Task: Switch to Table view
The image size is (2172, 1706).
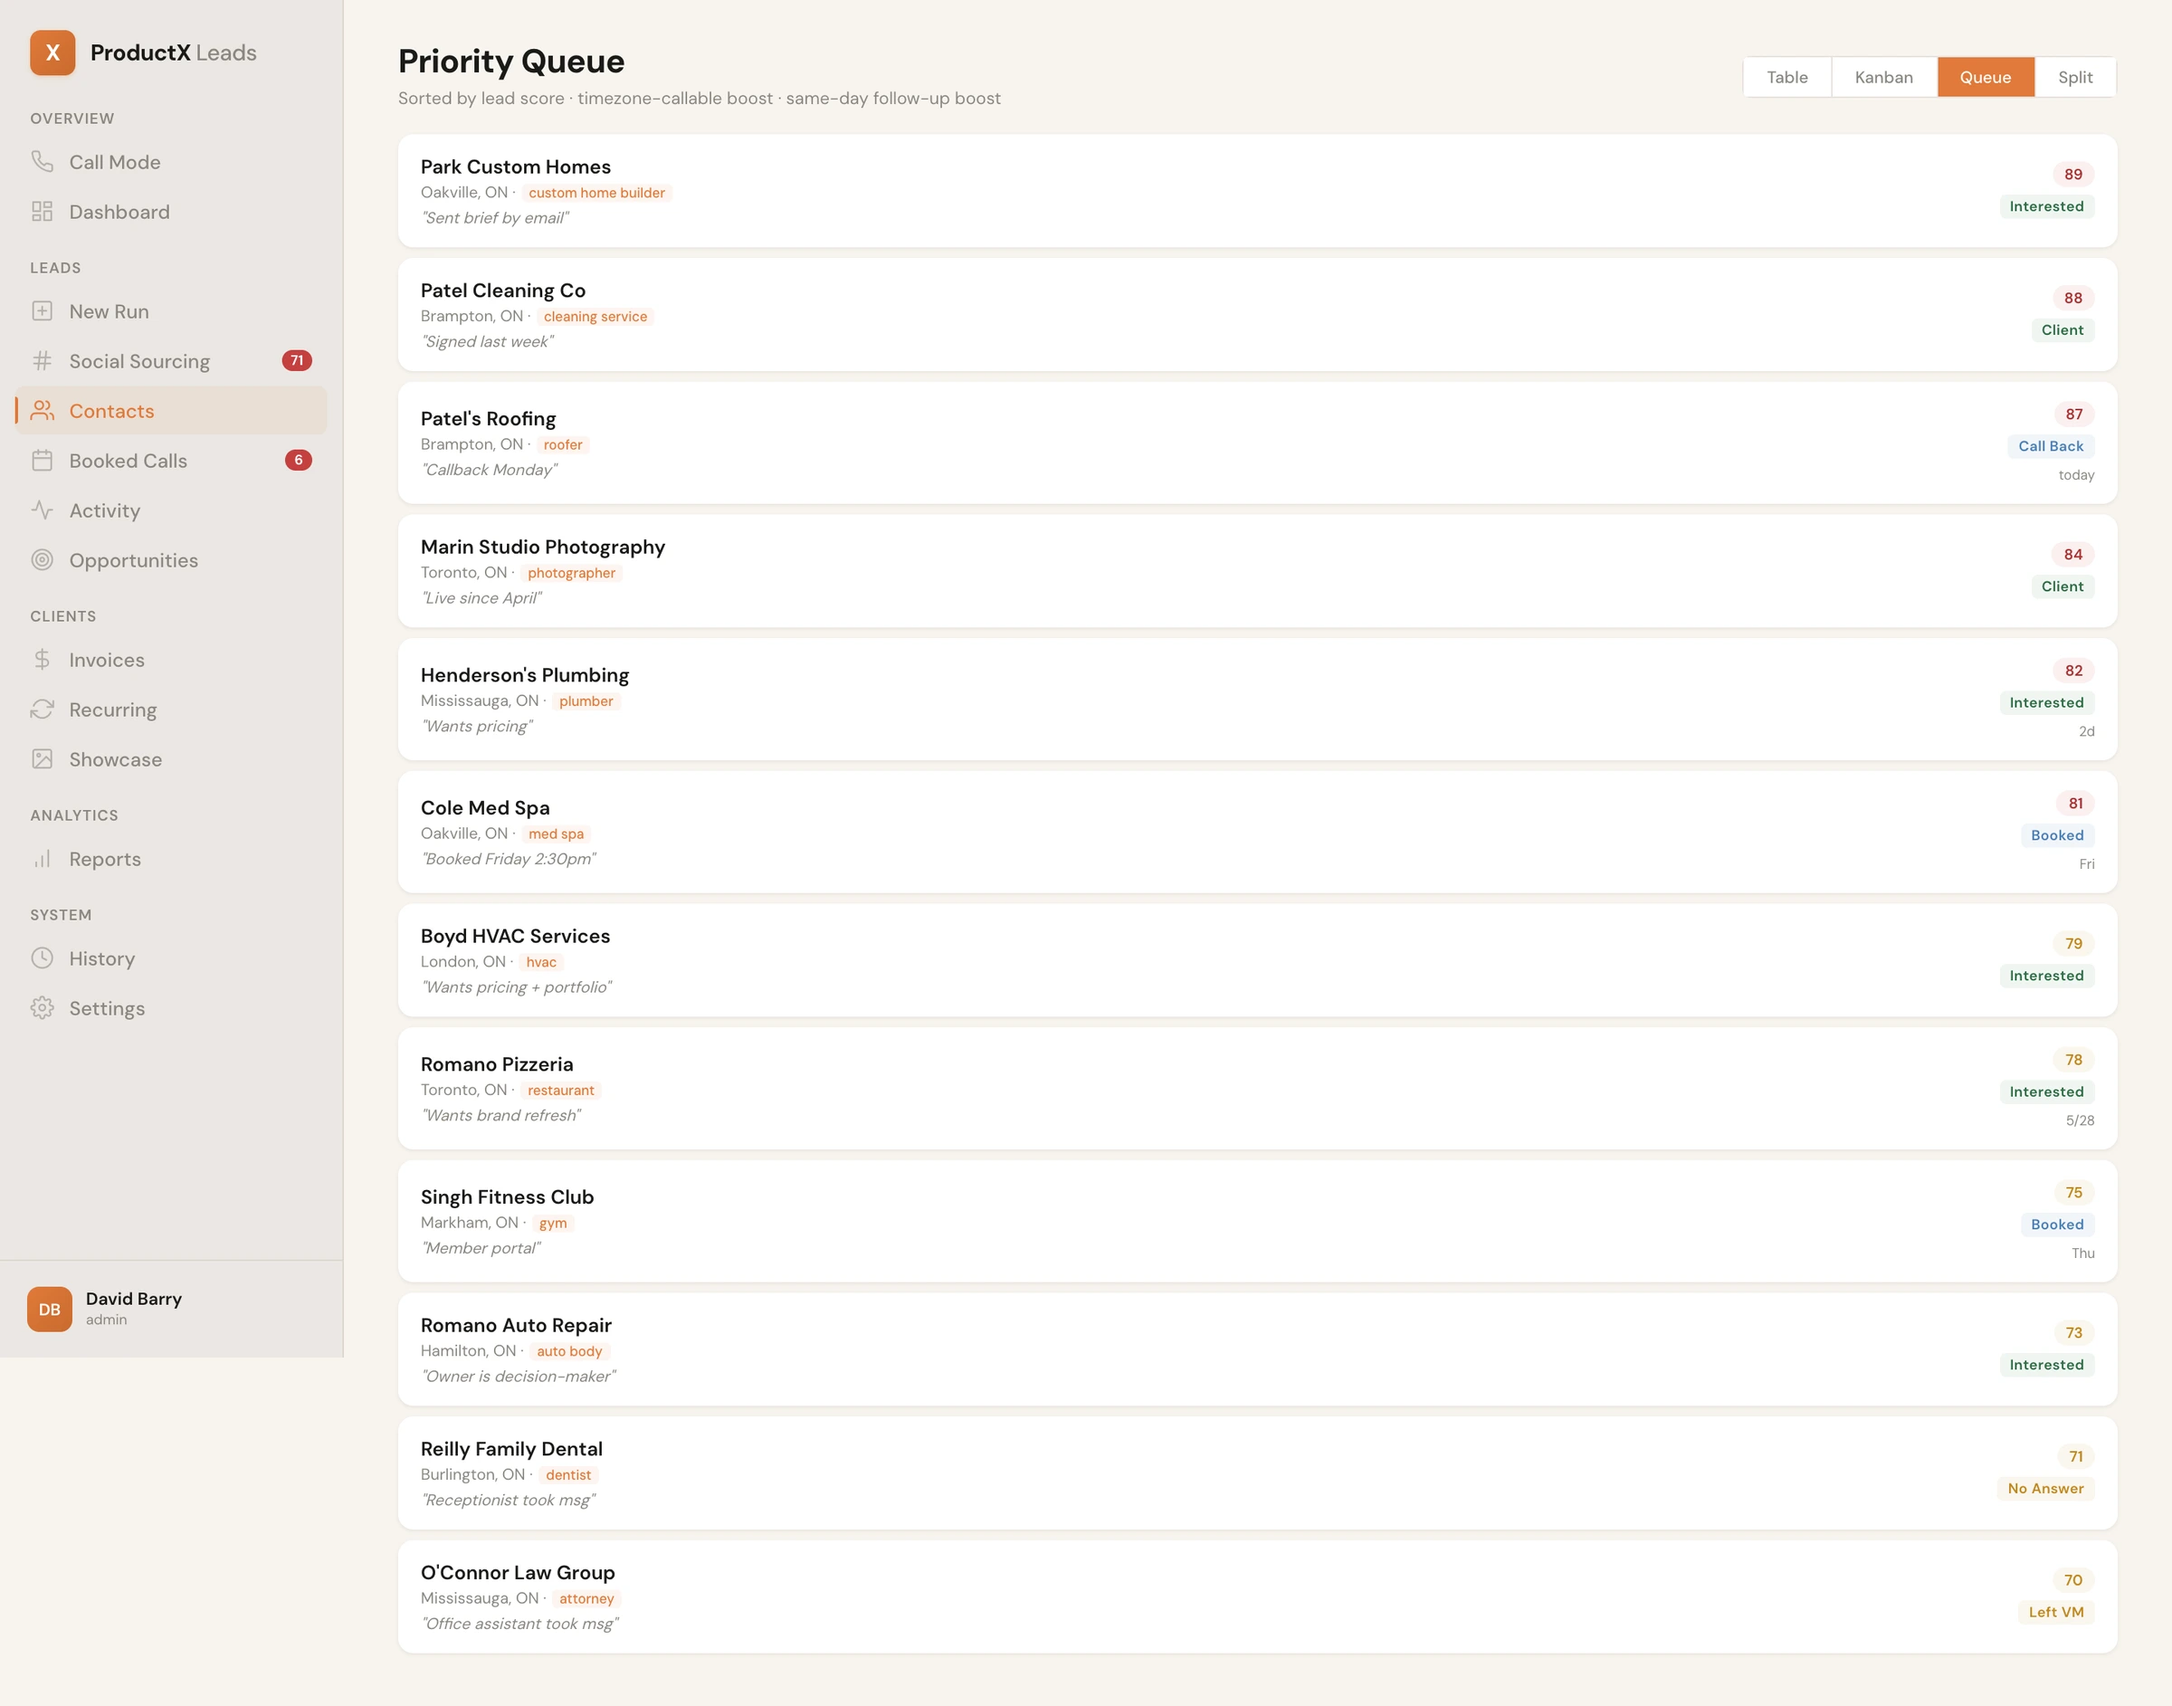Action: [1786, 77]
